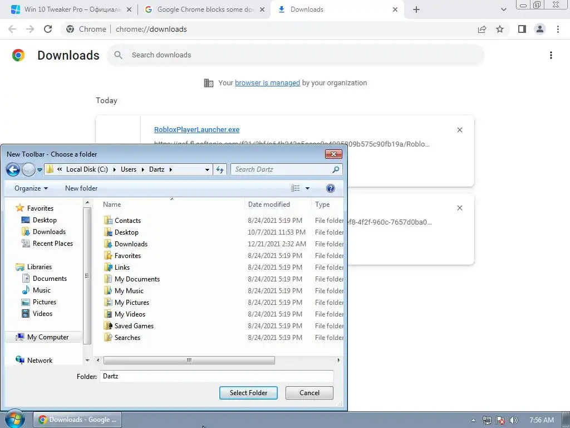Screen dimensions: 570x428
Task: Open Chrome tab search chevron
Action: pyautogui.click(x=503, y=9)
